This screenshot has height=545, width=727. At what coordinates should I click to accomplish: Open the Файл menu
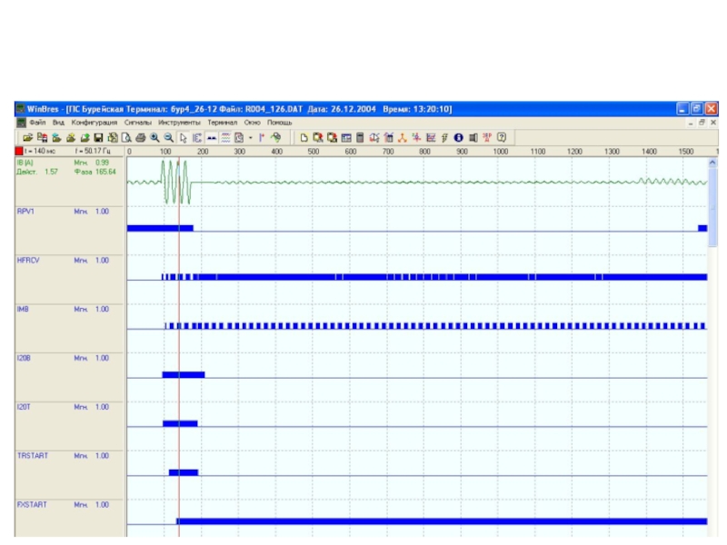37,122
